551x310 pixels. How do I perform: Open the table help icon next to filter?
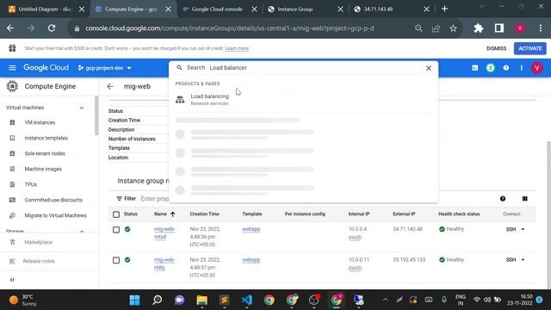click(503, 199)
